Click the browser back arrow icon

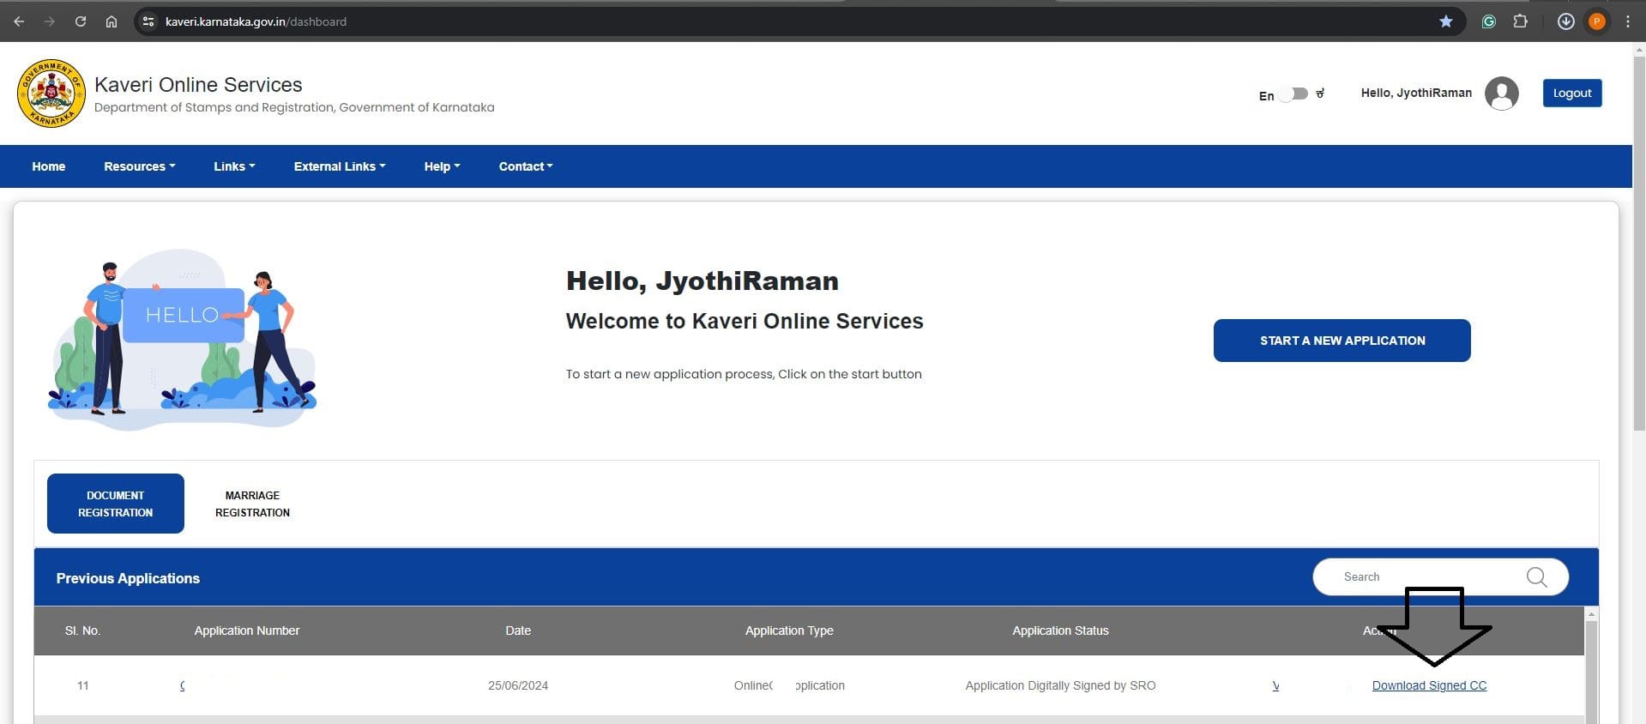pyautogui.click(x=19, y=21)
